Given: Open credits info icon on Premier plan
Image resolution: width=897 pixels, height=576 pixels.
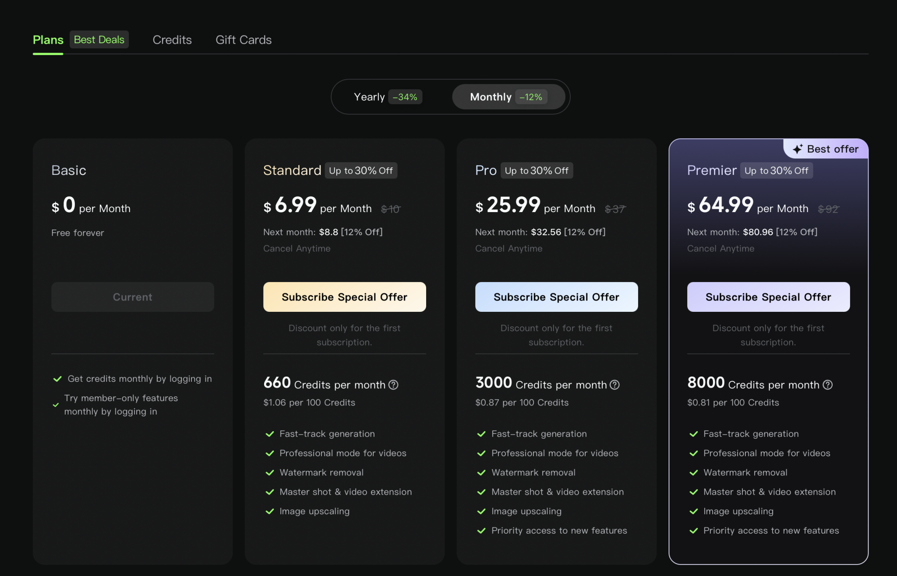Looking at the screenshot, I should pyautogui.click(x=828, y=385).
